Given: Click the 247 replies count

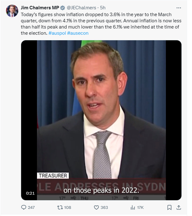Looking at the screenshot, I should [x=31, y=207].
